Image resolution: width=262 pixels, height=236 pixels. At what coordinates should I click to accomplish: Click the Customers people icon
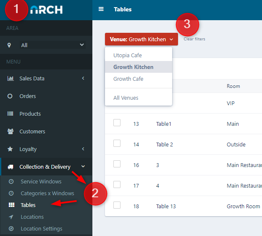tap(10, 132)
